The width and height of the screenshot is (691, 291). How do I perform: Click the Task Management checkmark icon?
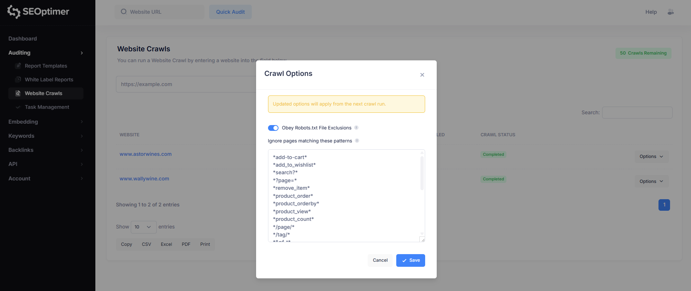(18, 107)
